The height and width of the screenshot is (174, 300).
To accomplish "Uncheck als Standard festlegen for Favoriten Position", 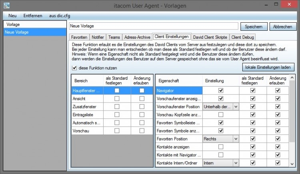I will coord(253,139).
